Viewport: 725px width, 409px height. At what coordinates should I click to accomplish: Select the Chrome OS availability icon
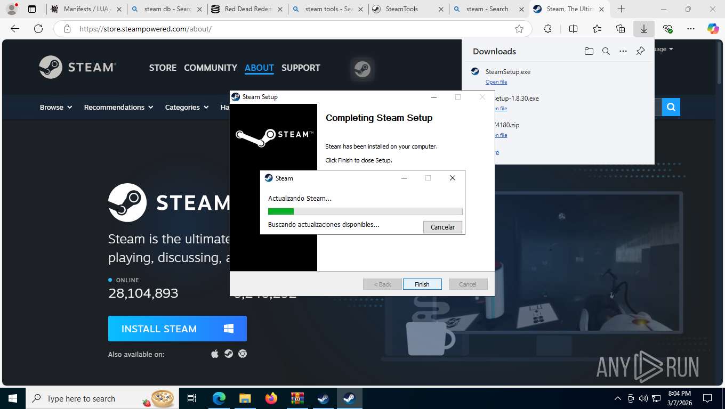click(243, 354)
